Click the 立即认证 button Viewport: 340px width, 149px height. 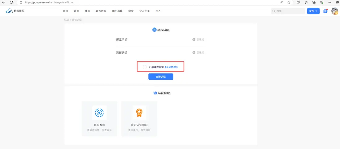(161, 77)
